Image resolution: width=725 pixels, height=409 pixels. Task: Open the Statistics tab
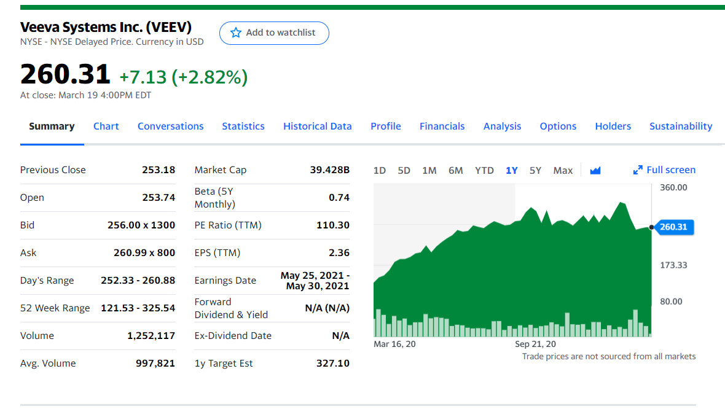pos(243,126)
